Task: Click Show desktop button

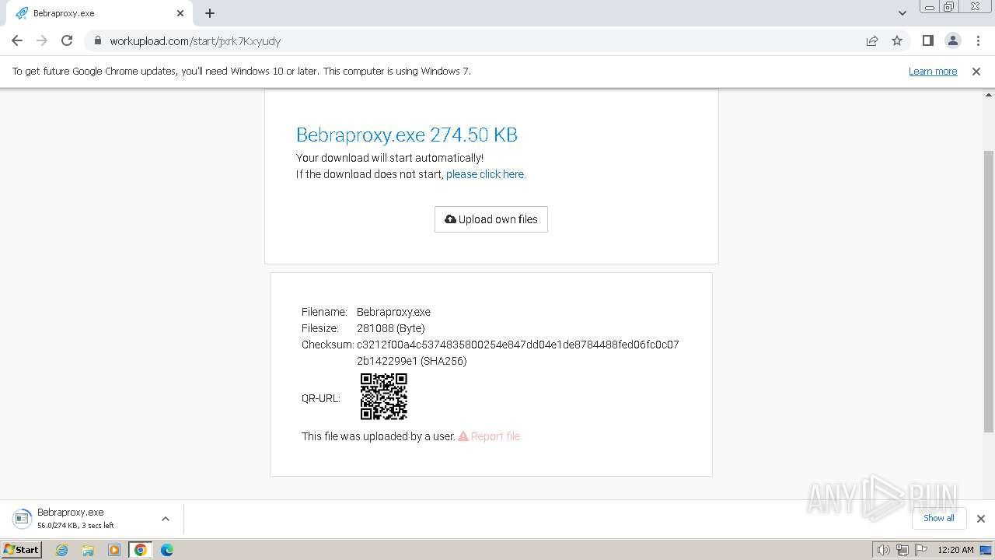Action: 986,550
